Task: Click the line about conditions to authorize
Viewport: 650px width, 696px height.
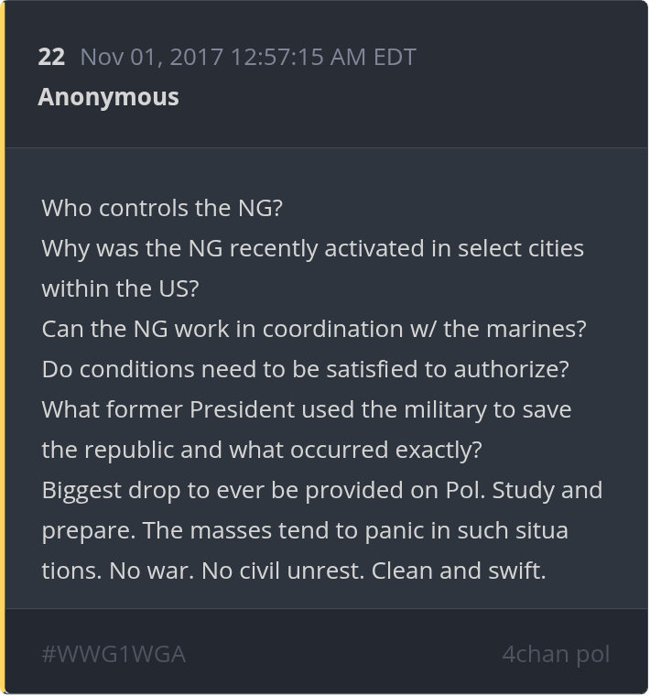Action: point(306,369)
